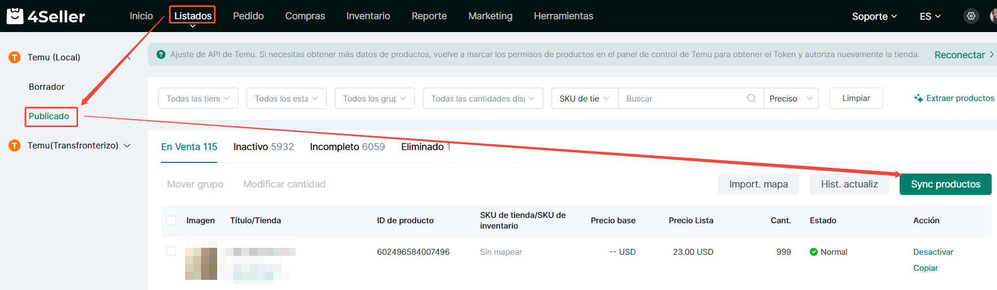Click the Temu (Local) orange store icon

(14, 57)
